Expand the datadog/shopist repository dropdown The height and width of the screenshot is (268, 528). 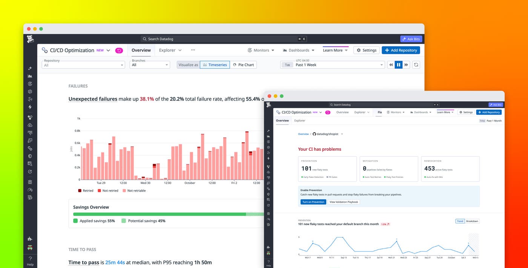(x=342, y=134)
